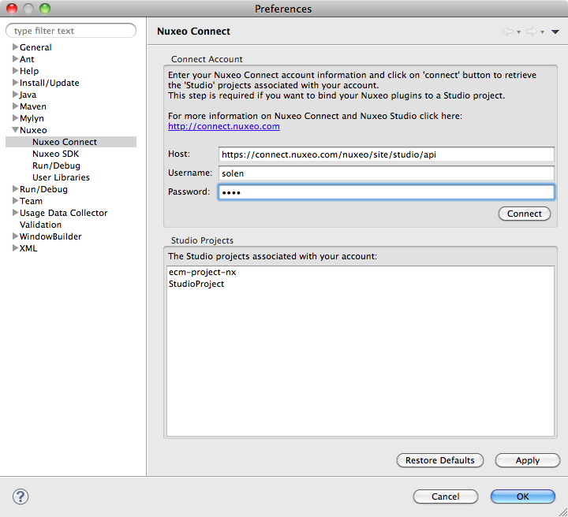Select the Validation preference page
The height and width of the screenshot is (517, 568).
tap(40, 225)
